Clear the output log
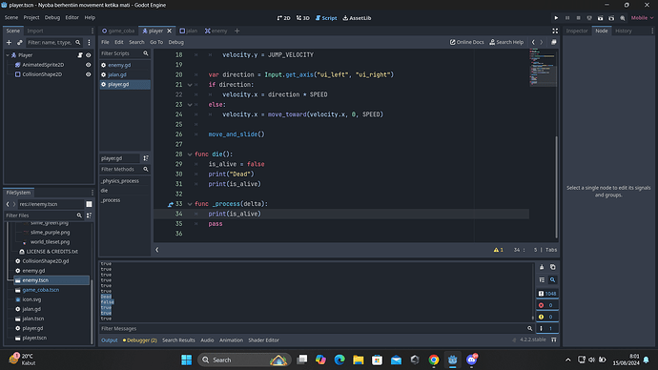 [x=542, y=267]
